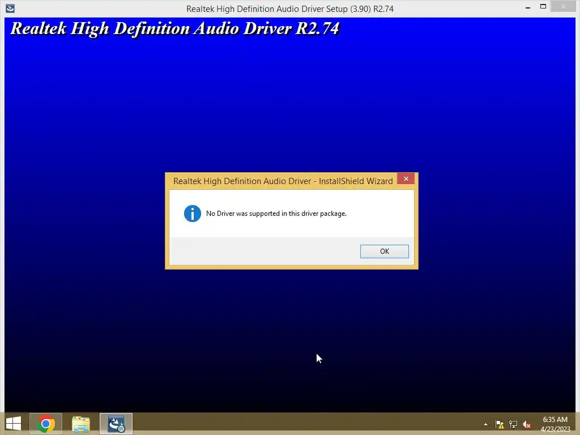This screenshot has width=580, height=435.
Task: Click the InstallShield Wizard dialog title bar
Action: coord(283,181)
